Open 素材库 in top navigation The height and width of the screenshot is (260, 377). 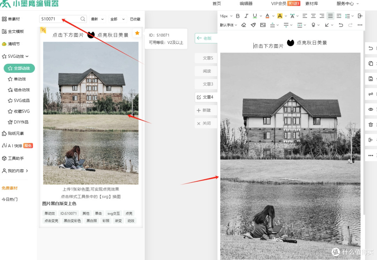(x=312, y=3)
